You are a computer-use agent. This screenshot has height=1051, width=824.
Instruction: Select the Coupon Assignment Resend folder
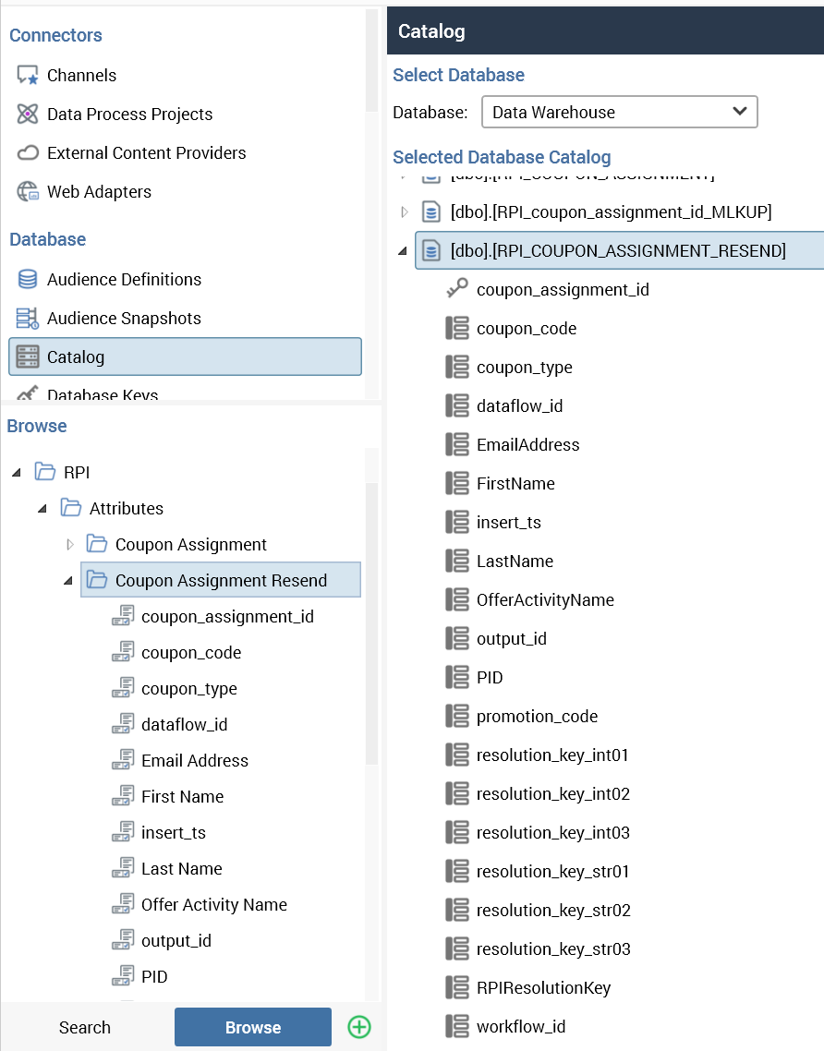pos(221,581)
